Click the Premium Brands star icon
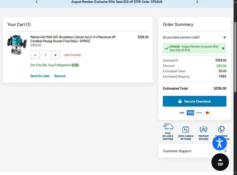Image resolution: width=237 pixels, height=175 pixels. 203,129
